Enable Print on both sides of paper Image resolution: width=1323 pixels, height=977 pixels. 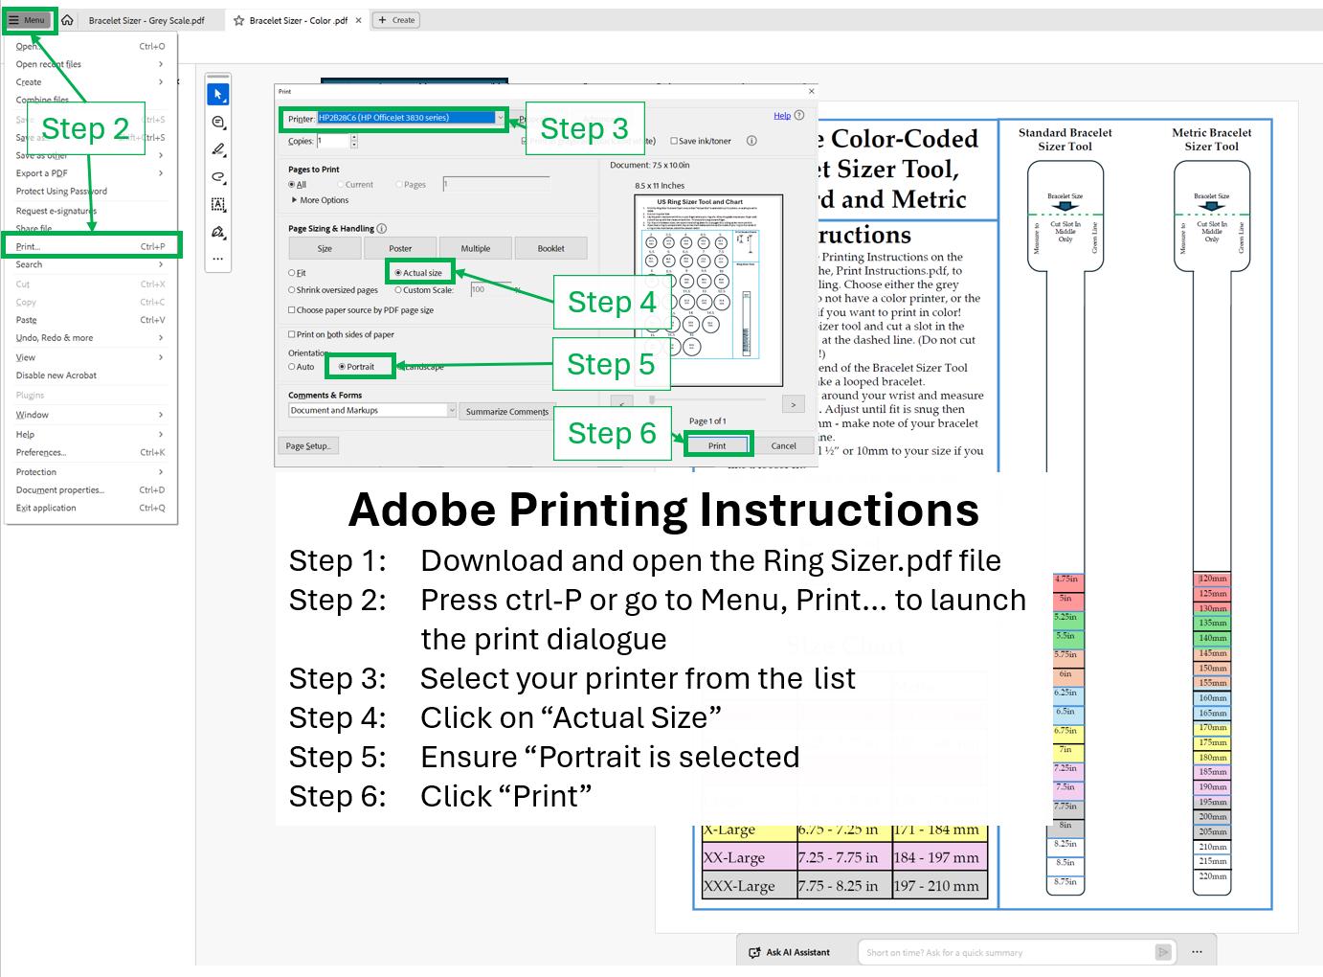[292, 334]
